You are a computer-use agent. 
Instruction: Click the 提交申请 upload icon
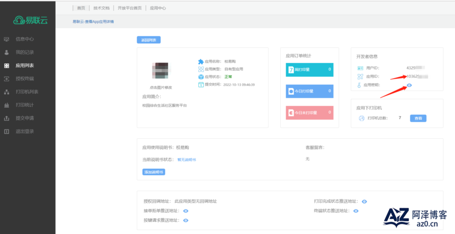click(x=7, y=118)
